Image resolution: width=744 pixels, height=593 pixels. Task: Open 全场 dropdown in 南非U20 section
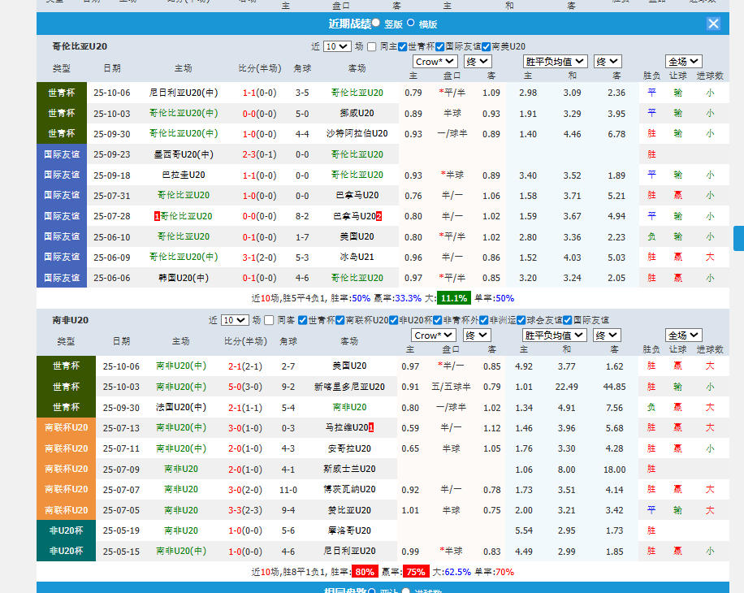point(683,335)
